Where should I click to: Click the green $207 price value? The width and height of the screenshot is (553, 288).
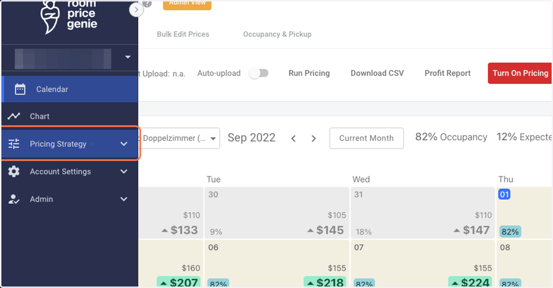click(178, 282)
